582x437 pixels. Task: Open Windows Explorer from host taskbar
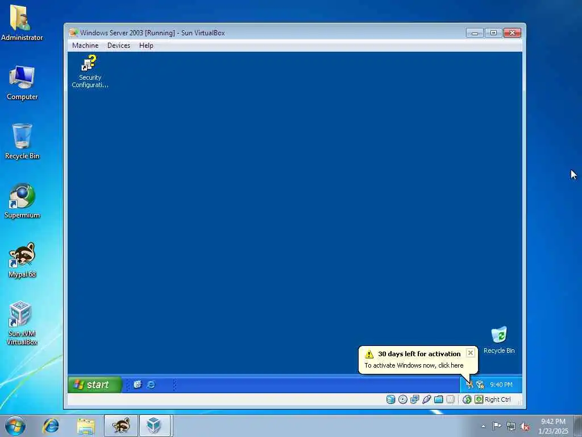tap(86, 426)
